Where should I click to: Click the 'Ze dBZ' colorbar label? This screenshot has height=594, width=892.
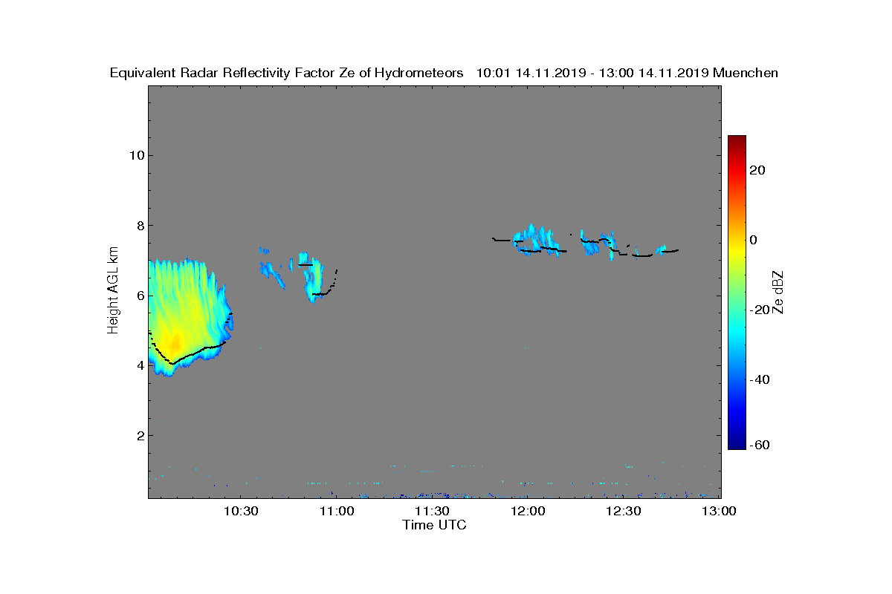(778, 292)
